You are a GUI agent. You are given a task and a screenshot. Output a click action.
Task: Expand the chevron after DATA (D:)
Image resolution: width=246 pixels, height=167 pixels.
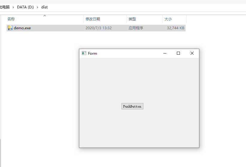[37, 7]
